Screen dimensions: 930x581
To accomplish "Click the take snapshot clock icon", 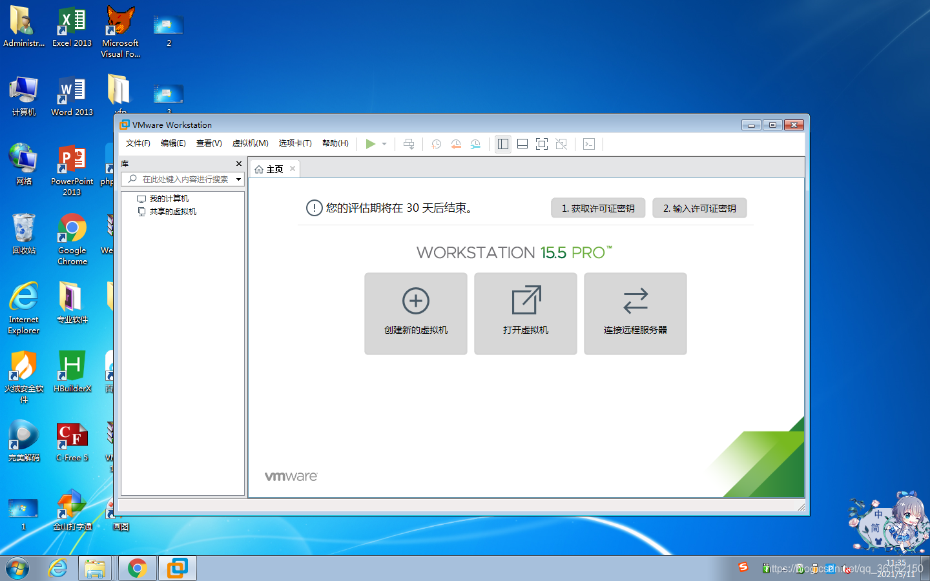I will coord(437,144).
